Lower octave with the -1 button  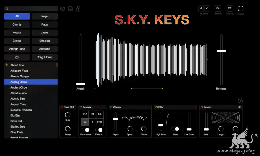click(201, 8)
